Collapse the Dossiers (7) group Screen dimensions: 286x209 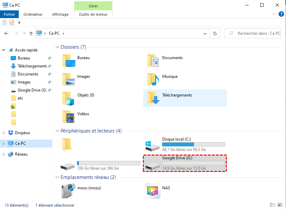click(x=57, y=47)
